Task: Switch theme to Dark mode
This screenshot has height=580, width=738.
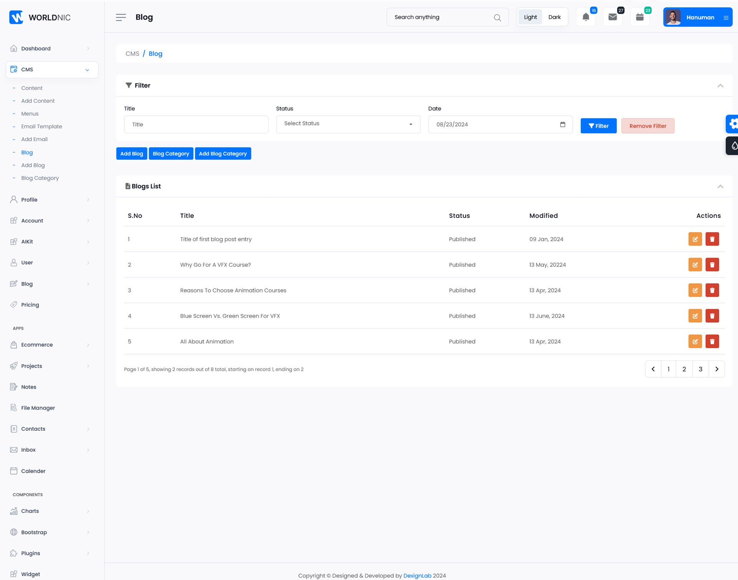Action: click(554, 17)
